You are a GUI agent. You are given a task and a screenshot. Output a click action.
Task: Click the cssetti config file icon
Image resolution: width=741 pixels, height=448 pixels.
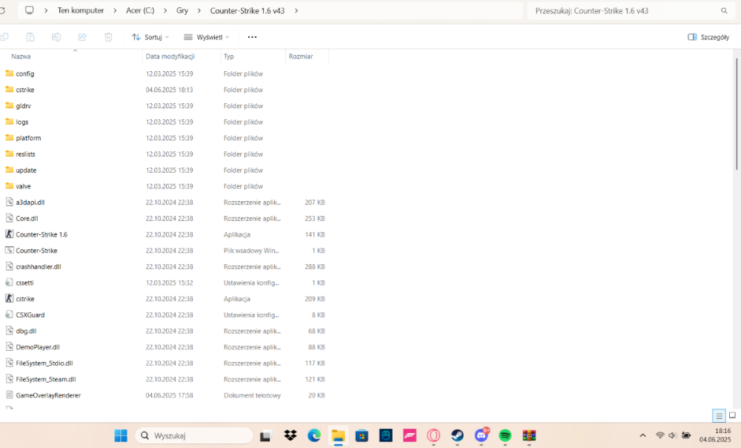tap(9, 283)
